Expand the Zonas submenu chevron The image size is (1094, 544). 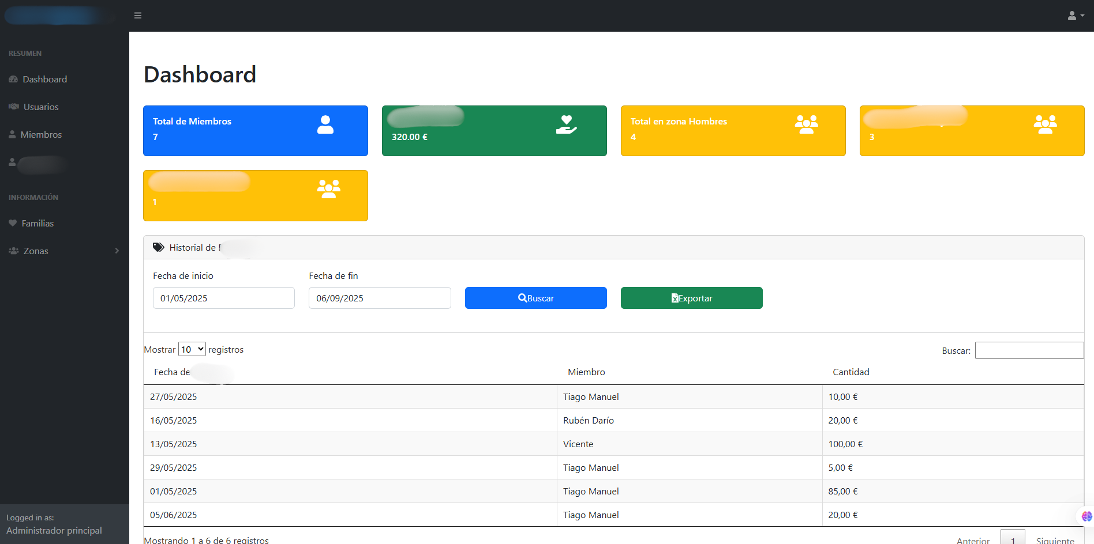[x=117, y=251]
